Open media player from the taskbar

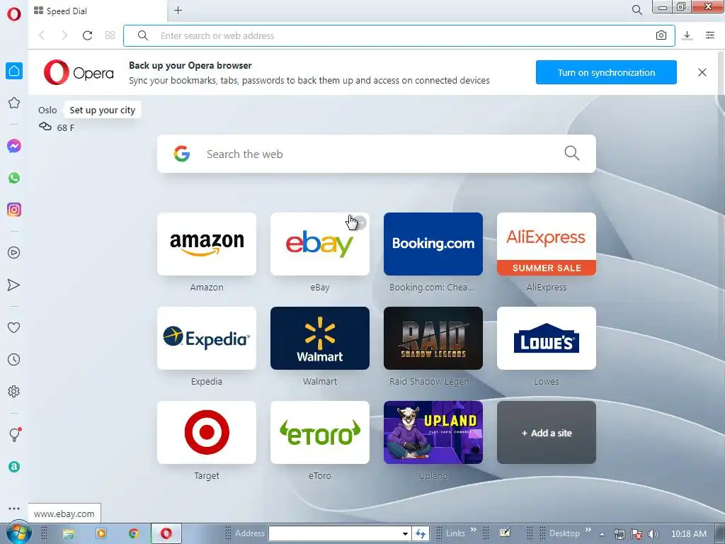pyautogui.click(x=101, y=534)
